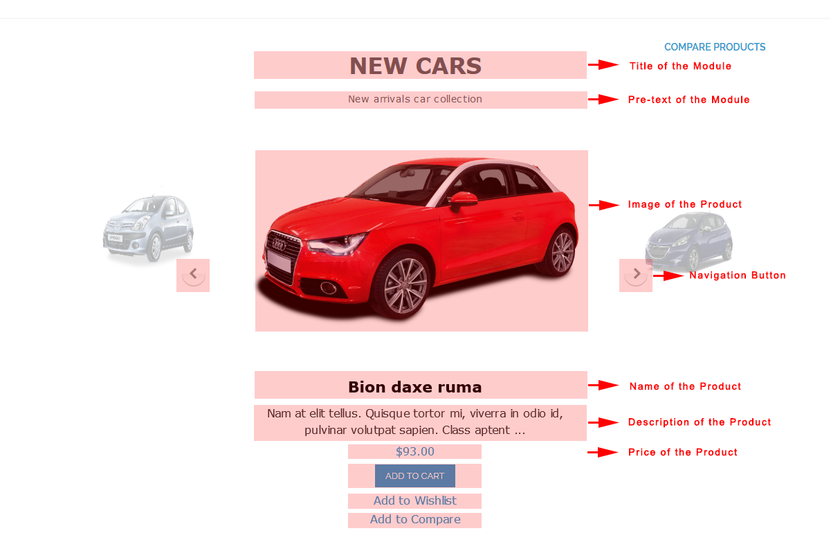This screenshot has width=831, height=533.
Task: Select the blue car thumbnail on the right
Action: pyautogui.click(x=688, y=240)
